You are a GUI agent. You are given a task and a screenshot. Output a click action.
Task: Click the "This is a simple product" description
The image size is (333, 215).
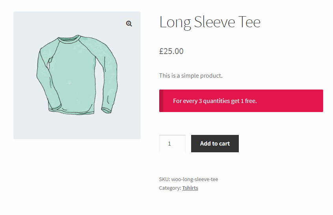pyautogui.click(x=191, y=75)
